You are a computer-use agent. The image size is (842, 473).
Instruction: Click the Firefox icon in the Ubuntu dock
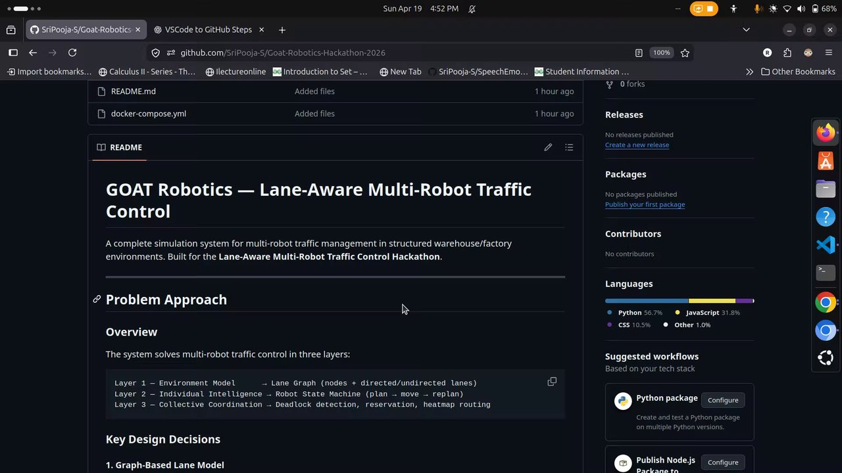826,133
